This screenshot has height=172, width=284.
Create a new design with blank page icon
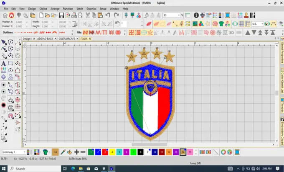tap(41, 15)
